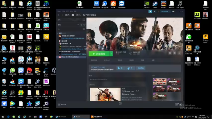Open Steam help question mark
The width and height of the screenshot is (212, 119).
[158, 11]
